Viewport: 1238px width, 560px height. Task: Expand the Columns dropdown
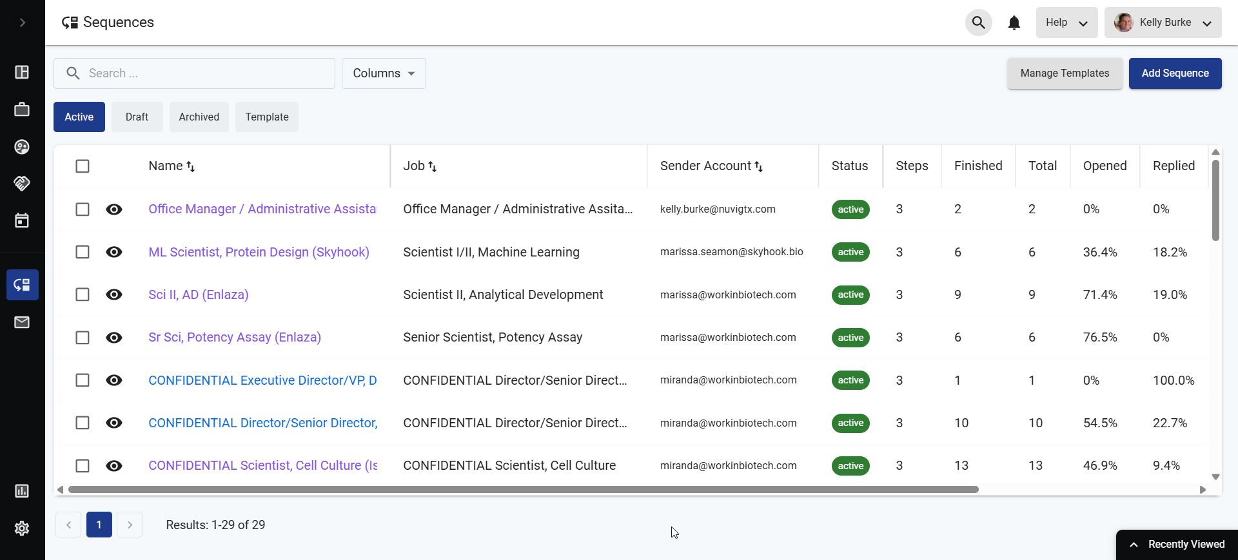pos(384,73)
